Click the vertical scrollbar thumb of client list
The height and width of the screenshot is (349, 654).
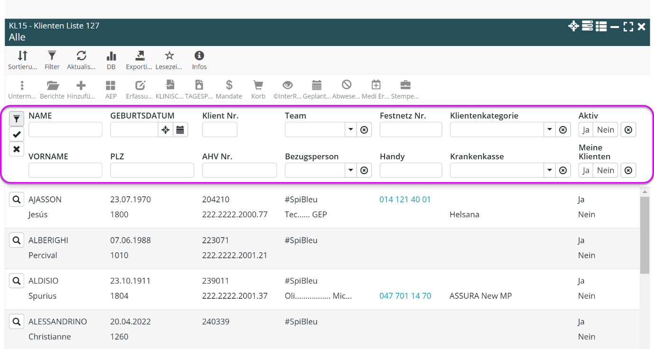tap(645, 235)
